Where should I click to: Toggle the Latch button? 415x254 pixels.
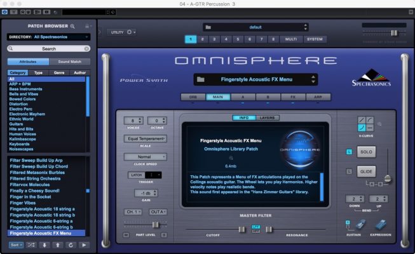pos(136,175)
